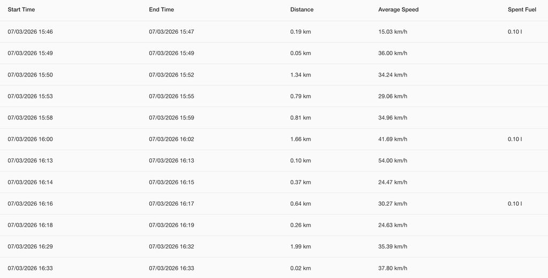The width and height of the screenshot is (548, 278).
Task: Select the trip starting at 16:18
Action: click(30, 225)
